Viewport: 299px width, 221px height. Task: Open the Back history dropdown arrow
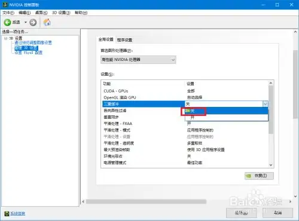(26, 22)
